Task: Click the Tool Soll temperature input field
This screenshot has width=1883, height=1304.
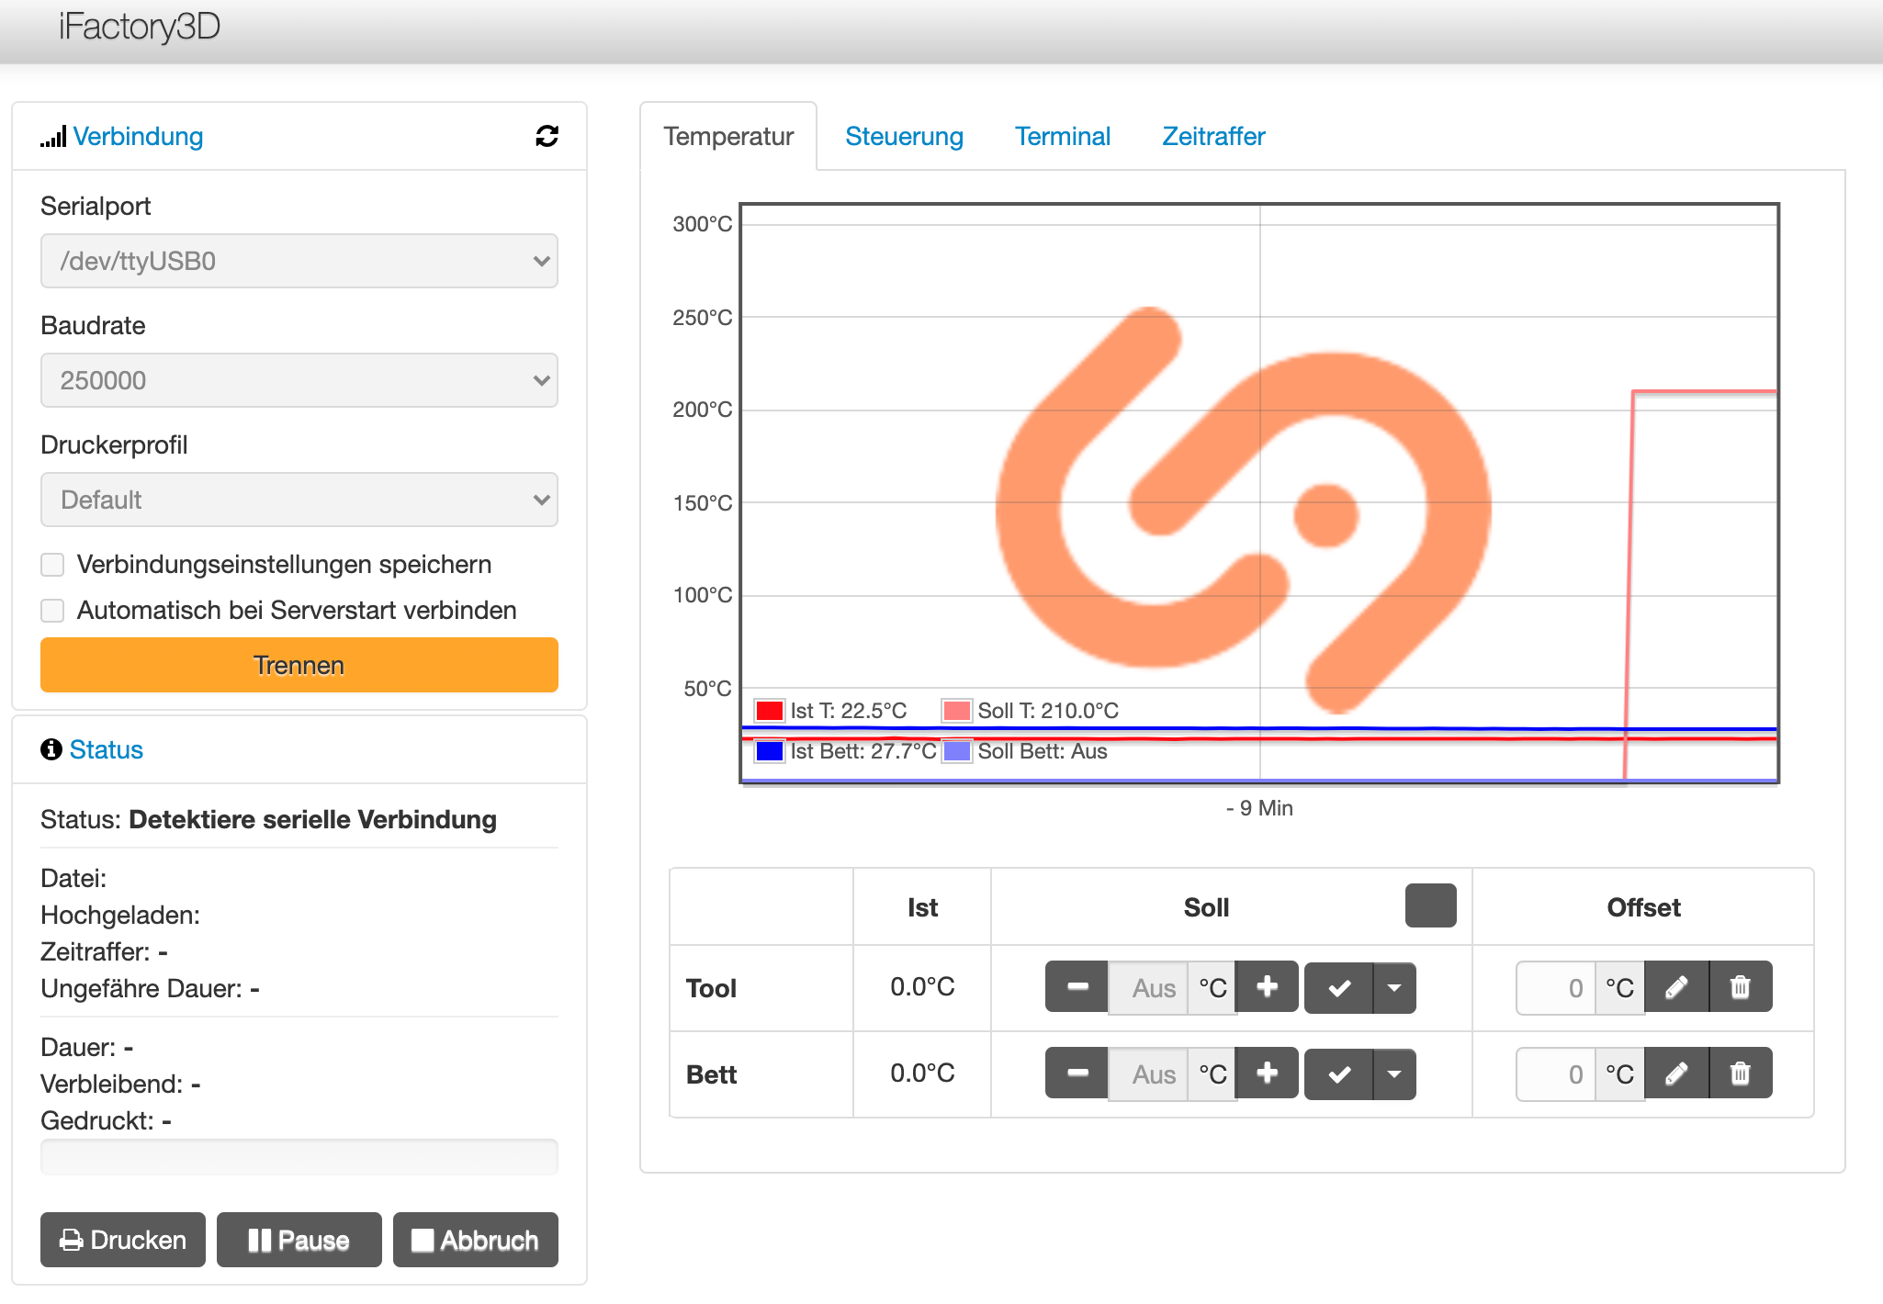Action: [1148, 987]
